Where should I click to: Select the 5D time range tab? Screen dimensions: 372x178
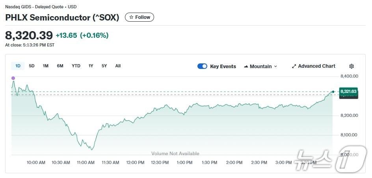click(32, 66)
